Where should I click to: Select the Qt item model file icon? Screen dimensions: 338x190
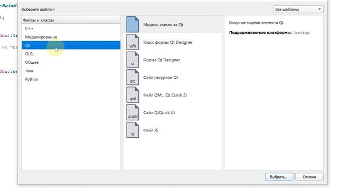click(133, 24)
